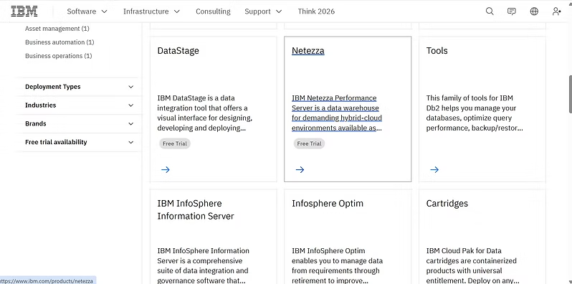572x284 pixels.
Task: Click the Netezza card arrow icon
Action: (x=300, y=169)
